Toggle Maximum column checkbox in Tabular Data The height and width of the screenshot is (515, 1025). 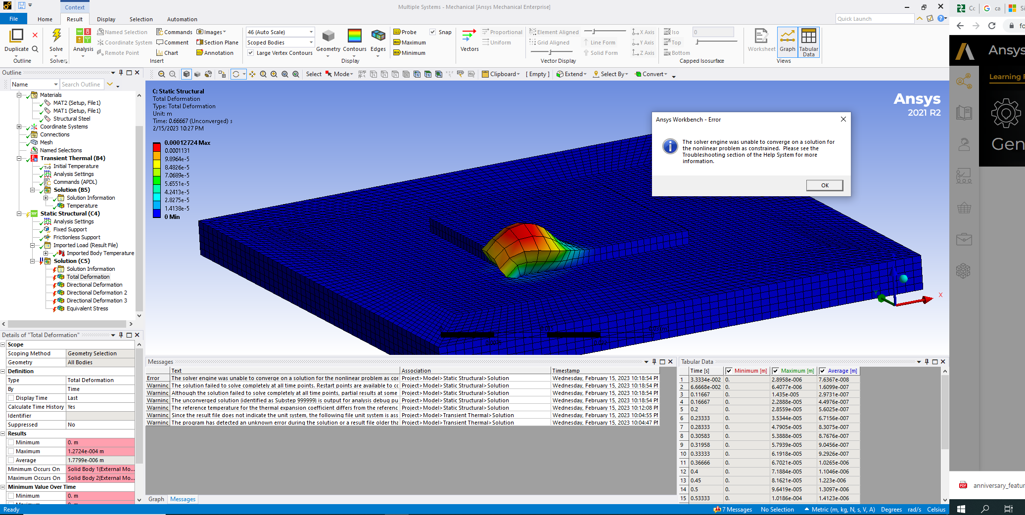coord(775,371)
